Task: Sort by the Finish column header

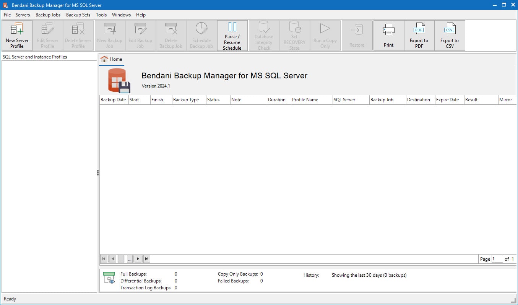Action: tap(161, 100)
